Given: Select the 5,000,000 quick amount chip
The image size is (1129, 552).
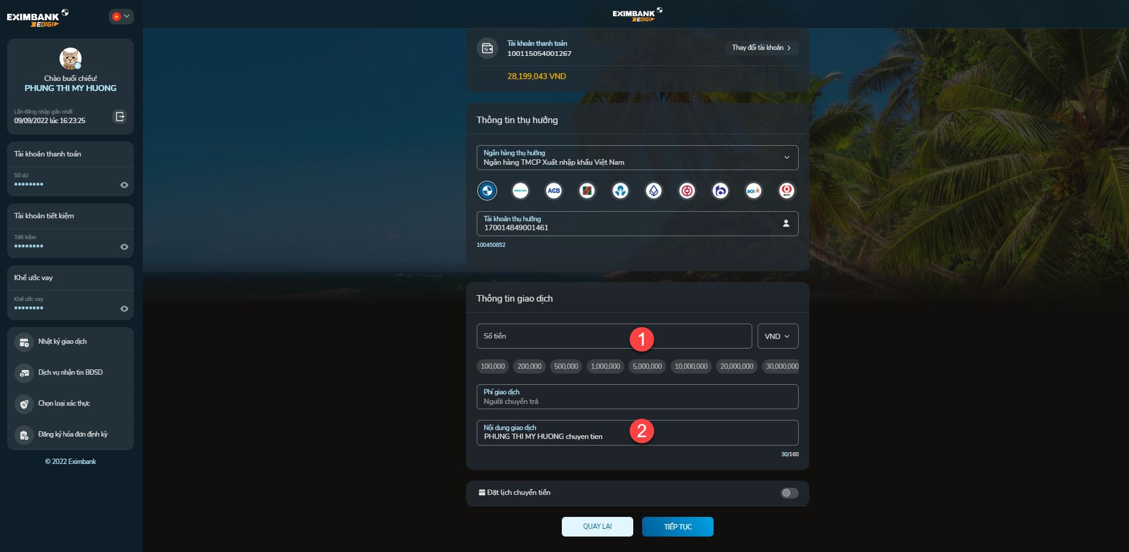Looking at the screenshot, I should click(647, 366).
